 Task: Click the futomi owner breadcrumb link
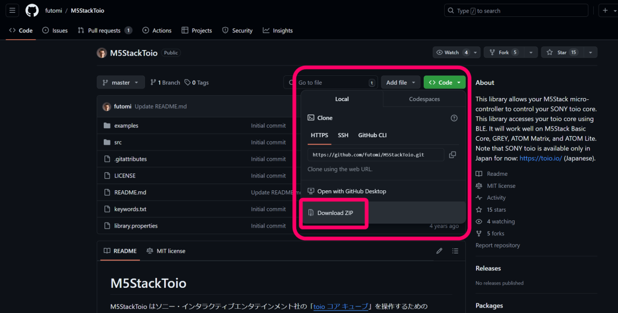(54, 11)
